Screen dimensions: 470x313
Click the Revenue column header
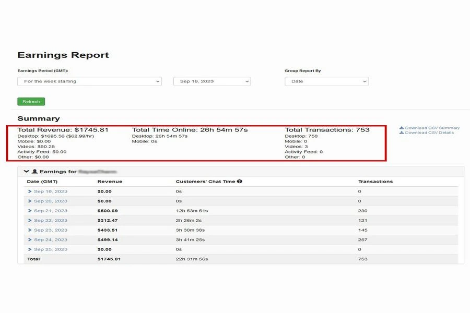(x=110, y=182)
